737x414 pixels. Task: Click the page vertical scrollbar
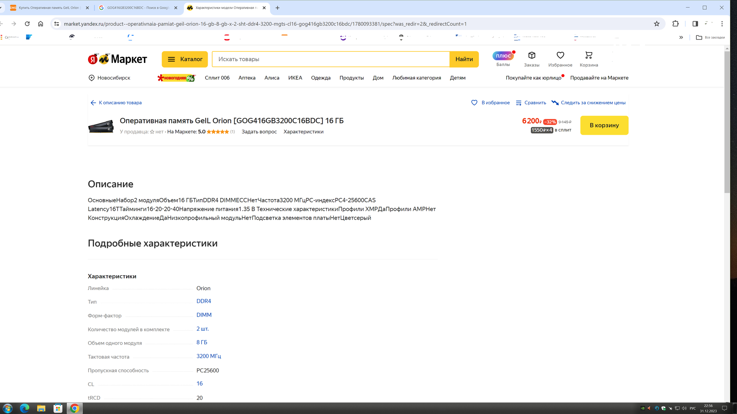(727, 122)
